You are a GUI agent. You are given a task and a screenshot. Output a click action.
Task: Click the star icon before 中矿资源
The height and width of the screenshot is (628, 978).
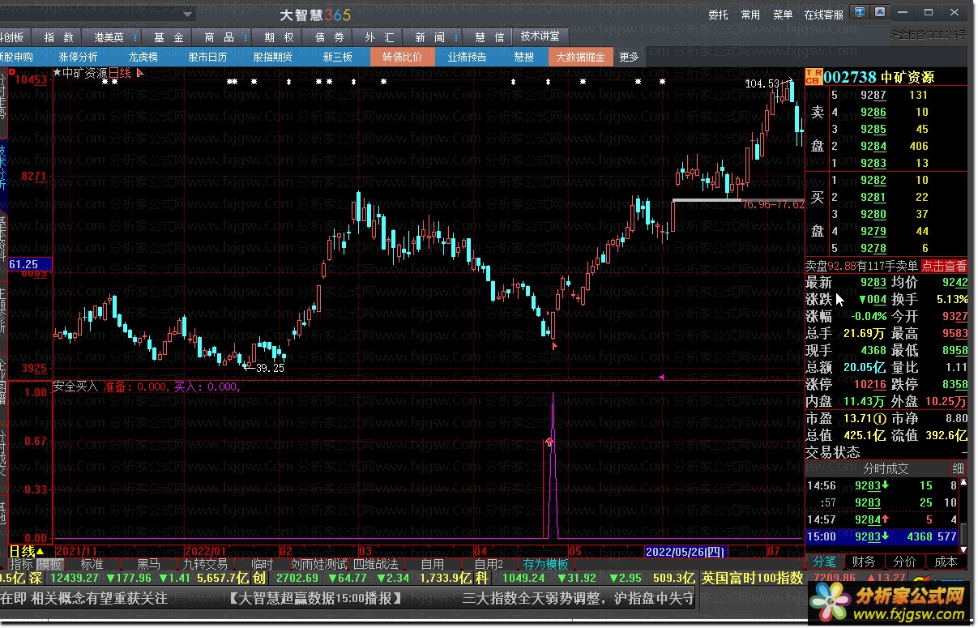pos(57,73)
